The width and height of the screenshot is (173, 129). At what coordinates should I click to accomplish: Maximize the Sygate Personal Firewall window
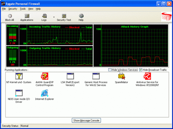tap(164, 4)
